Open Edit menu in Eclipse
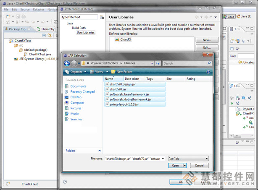258x190 pixels. click(x=14, y=10)
